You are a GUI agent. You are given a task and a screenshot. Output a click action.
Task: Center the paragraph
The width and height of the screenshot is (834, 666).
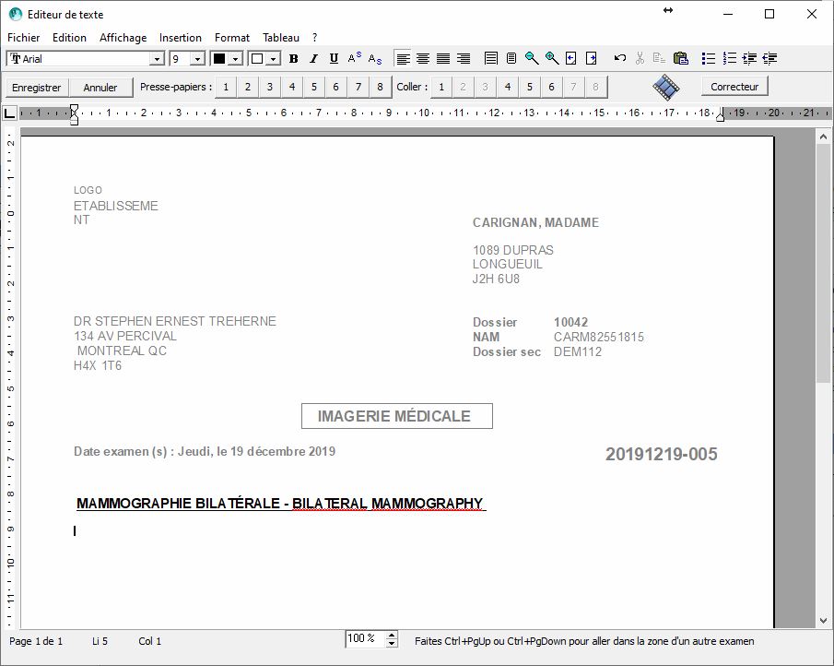(x=423, y=58)
